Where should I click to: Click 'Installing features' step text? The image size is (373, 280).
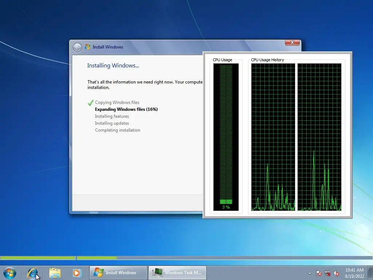(x=112, y=116)
